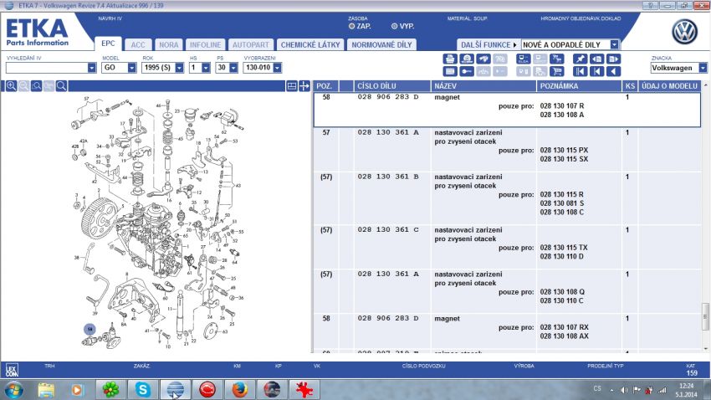Click the Poz. column header

[326, 85]
